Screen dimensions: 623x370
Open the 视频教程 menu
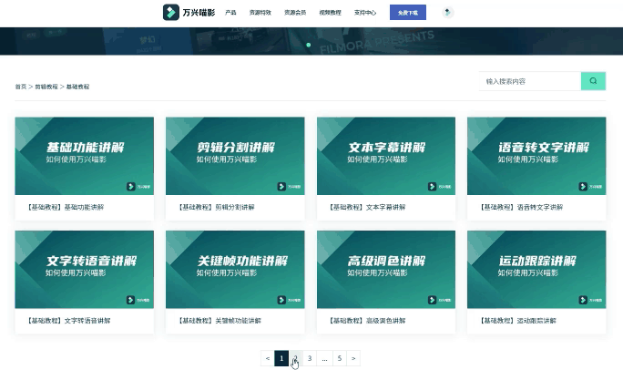(331, 13)
